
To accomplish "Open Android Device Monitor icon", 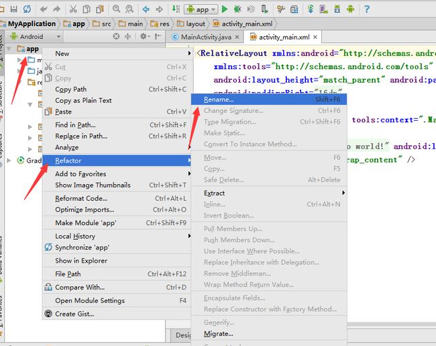I will [x=350, y=9].
